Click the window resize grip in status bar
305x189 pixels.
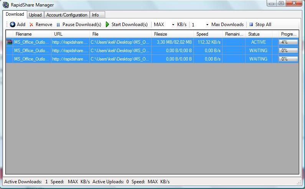pos(299,182)
